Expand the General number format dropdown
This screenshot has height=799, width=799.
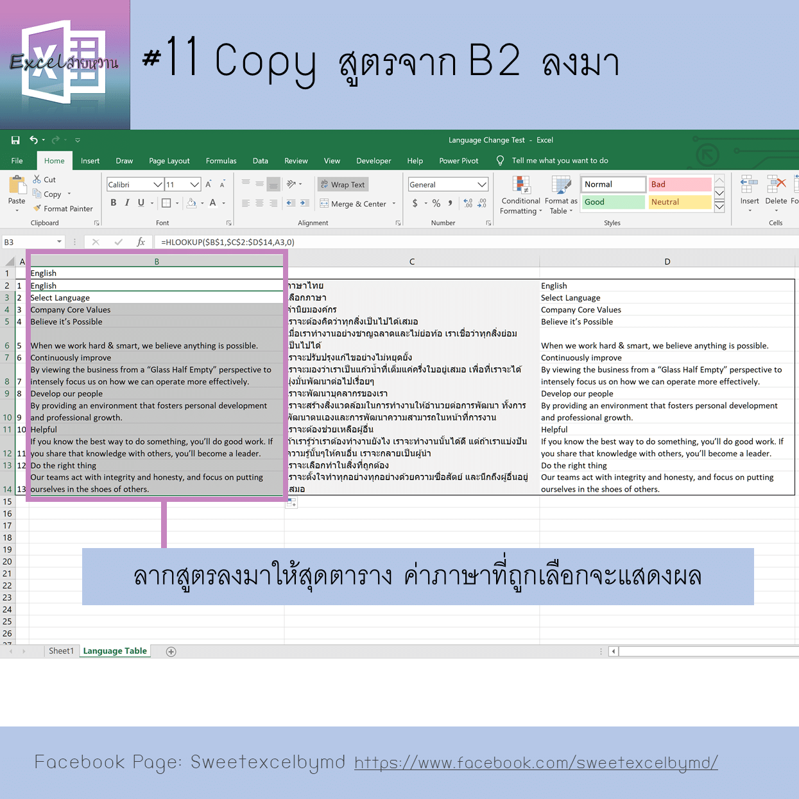coord(482,185)
